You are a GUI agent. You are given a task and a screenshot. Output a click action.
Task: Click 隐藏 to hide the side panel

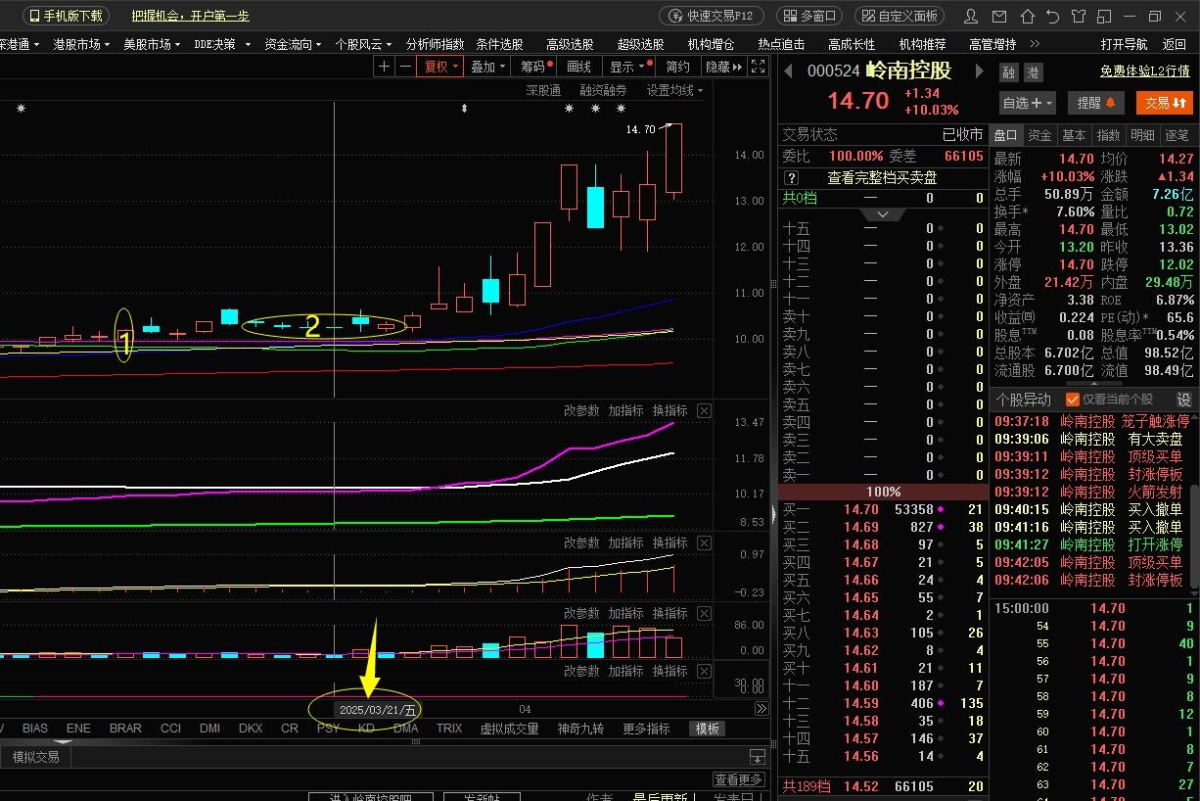(x=723, y=67)
